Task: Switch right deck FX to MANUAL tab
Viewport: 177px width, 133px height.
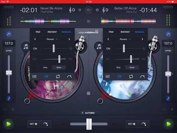Action: pyautogui.click(x=139, y=32)
